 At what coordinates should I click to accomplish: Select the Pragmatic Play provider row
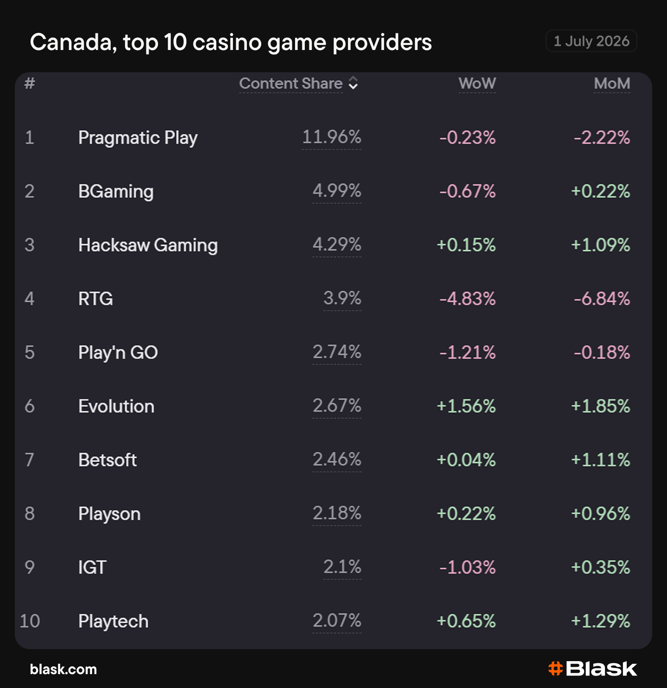click(333, 138)
